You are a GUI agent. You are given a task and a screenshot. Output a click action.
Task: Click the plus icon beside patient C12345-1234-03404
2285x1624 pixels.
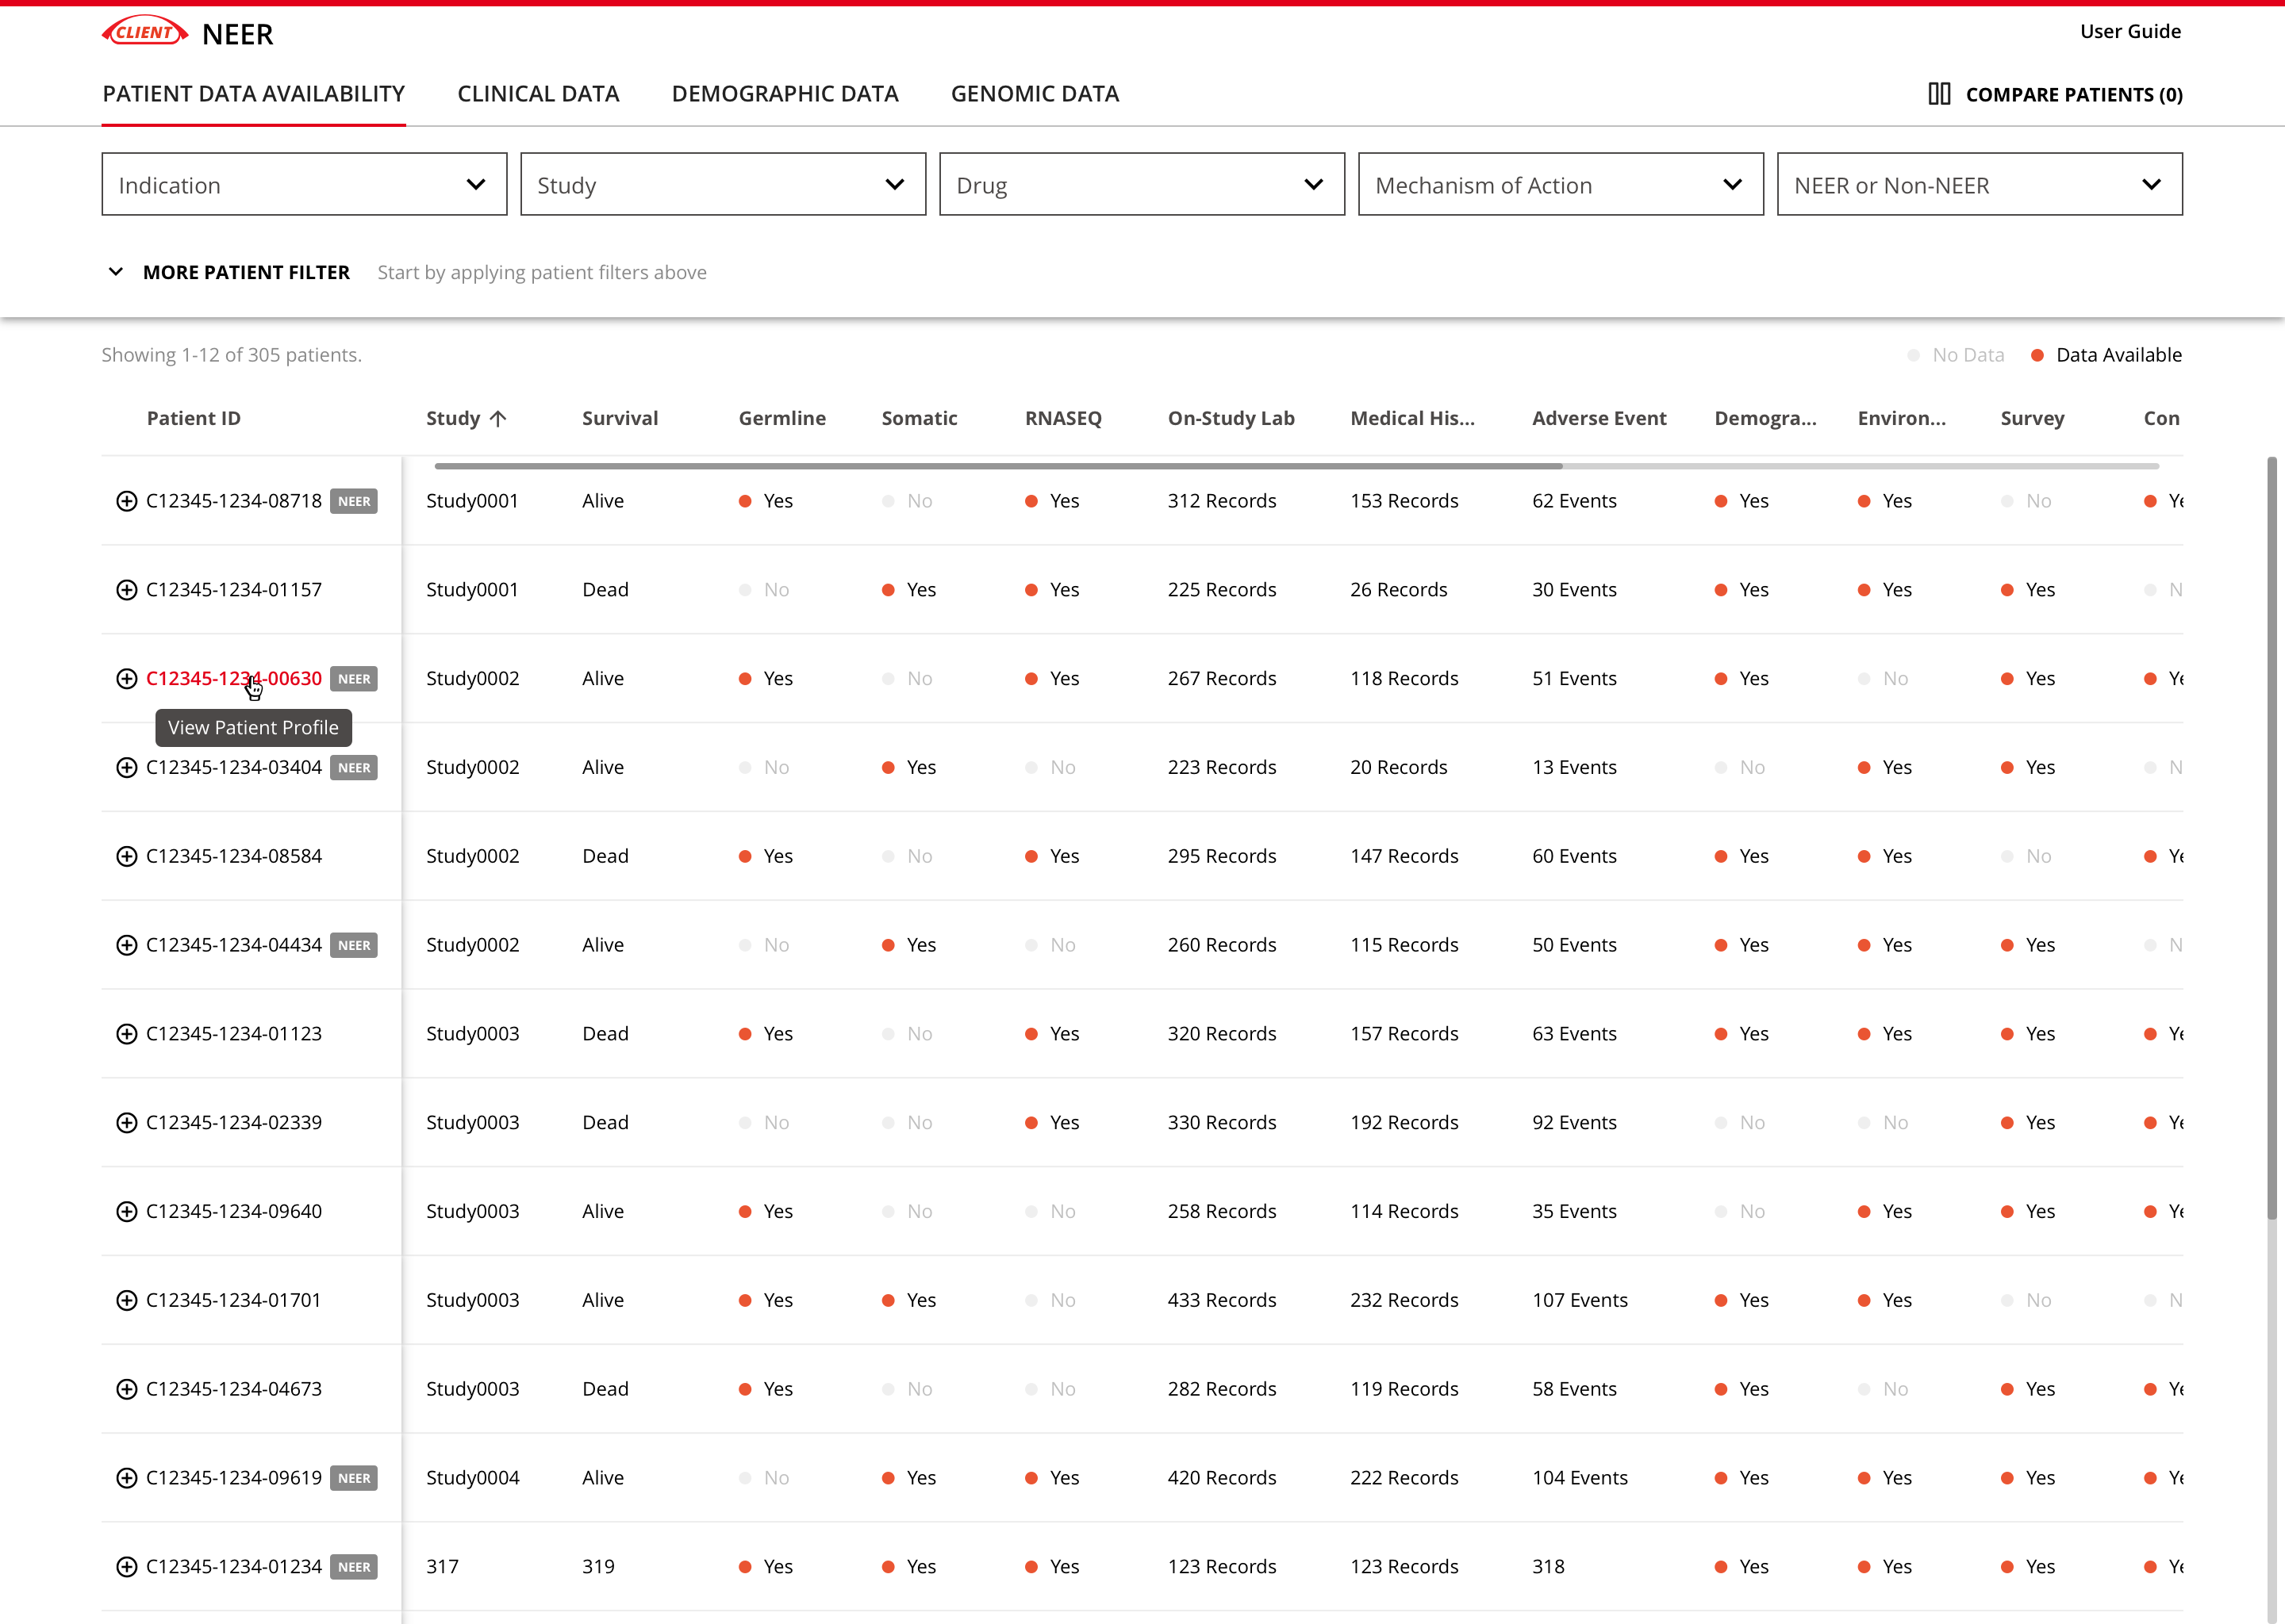(126, 767)
